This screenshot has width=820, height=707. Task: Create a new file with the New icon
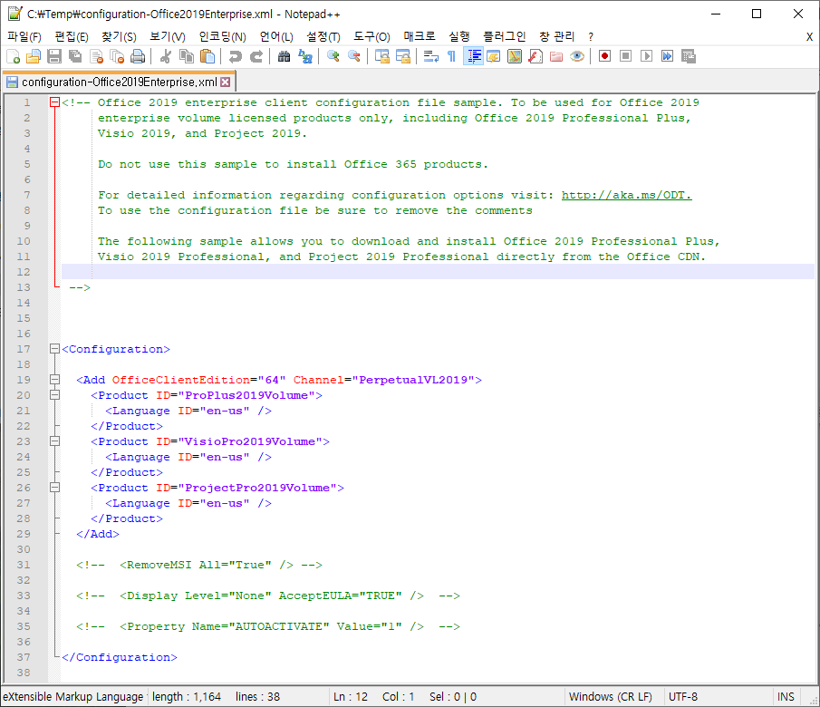pyautogui.click(x=13, y=56)
